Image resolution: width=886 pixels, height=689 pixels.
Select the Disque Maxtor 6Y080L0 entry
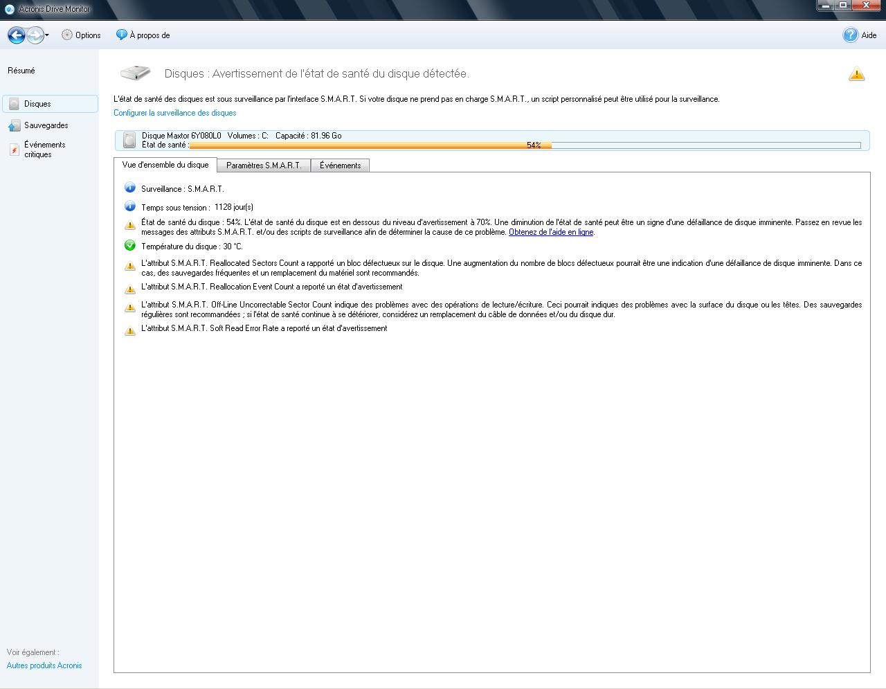pos(492,141)
